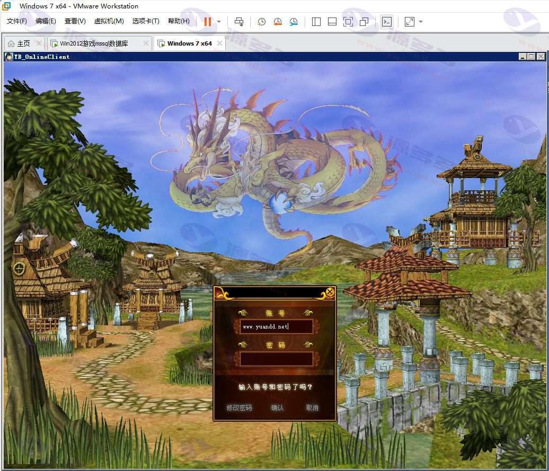
Task: Click the 密码 password input field
Action: (276, 359)
